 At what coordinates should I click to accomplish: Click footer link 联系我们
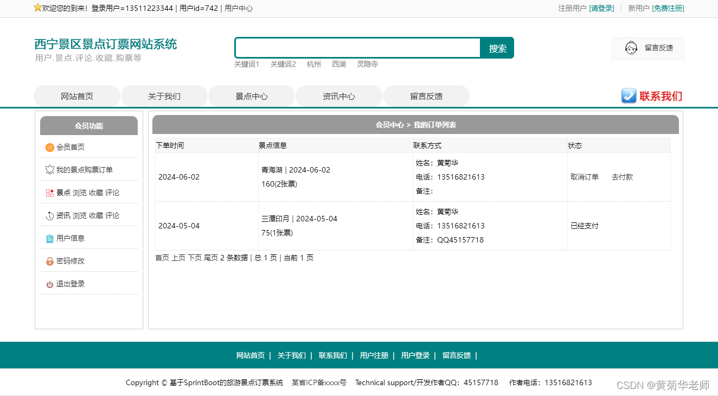point(333,355)
